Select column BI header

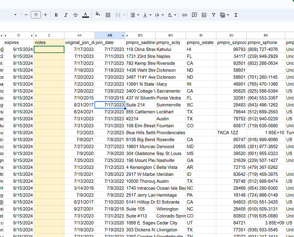tap(201, 35)
